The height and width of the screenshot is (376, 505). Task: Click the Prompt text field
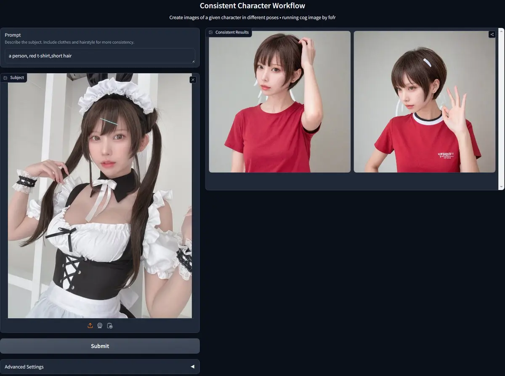click(x=100, y=56)
